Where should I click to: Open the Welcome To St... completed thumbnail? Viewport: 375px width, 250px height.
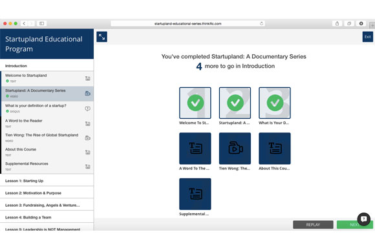click(195, 103)
